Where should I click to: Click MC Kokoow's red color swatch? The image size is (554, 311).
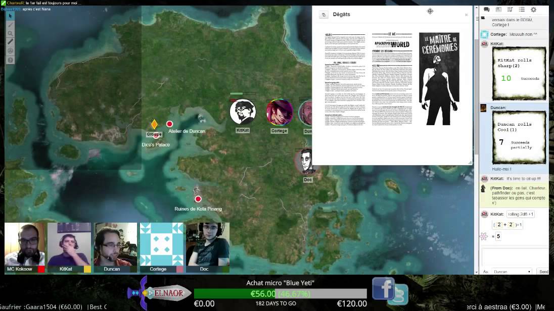click(x=41, y=269)
